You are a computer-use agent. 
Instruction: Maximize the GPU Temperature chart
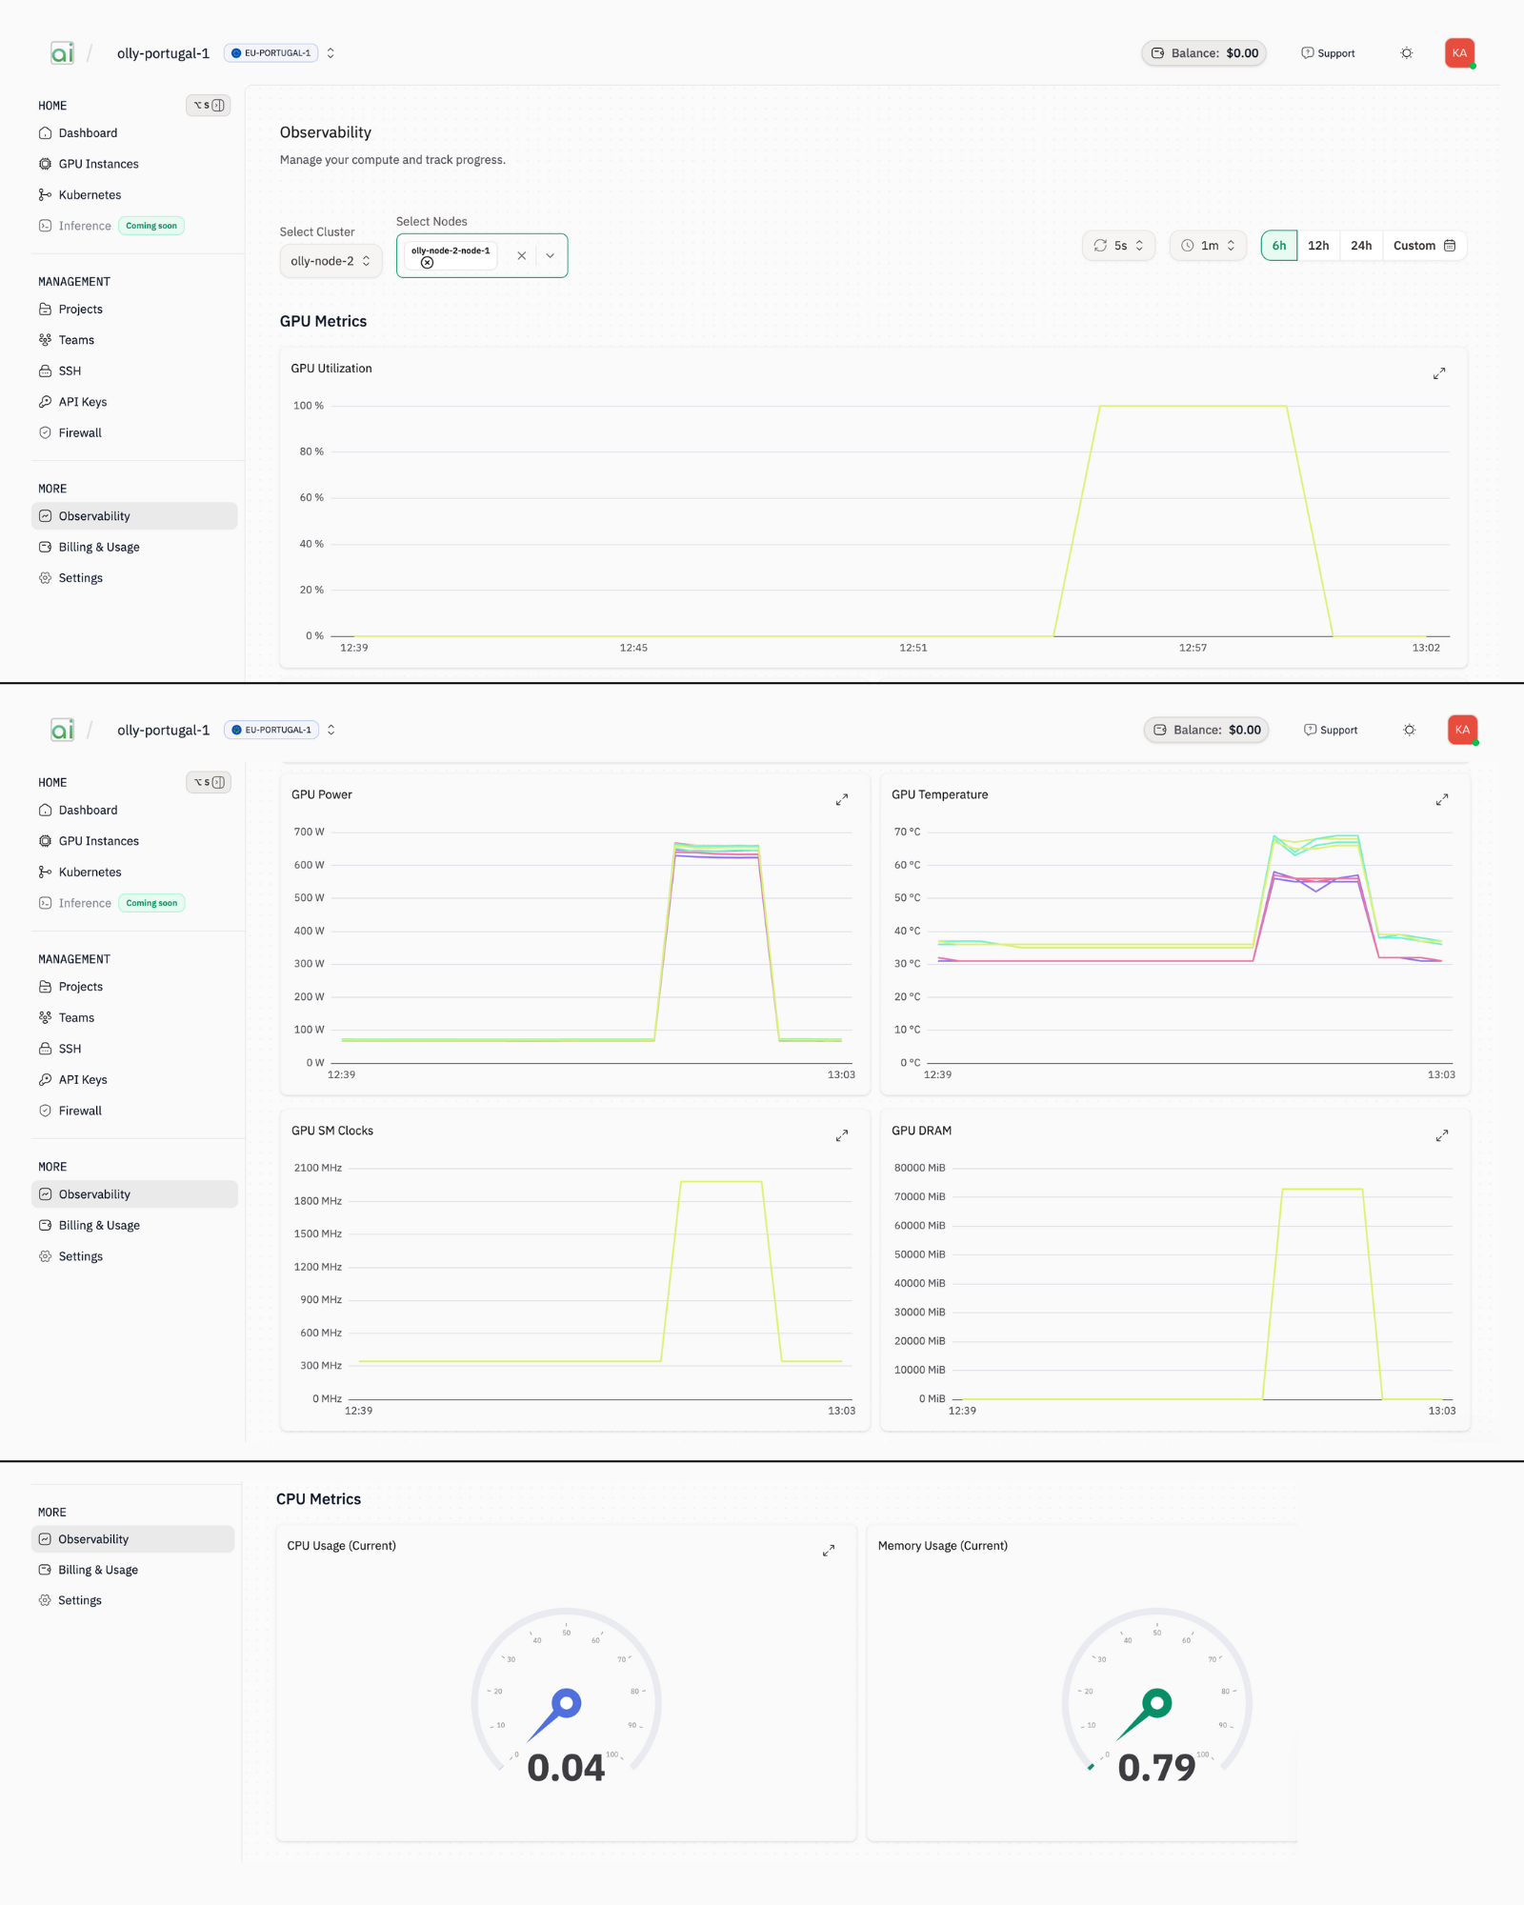tap(1441, 799)
